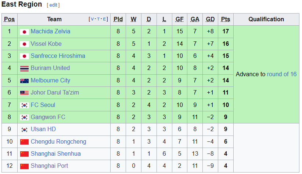
Task: Click the Malaysia flag beside Johor Darul Ta'zim
Action: pos(24,93)
